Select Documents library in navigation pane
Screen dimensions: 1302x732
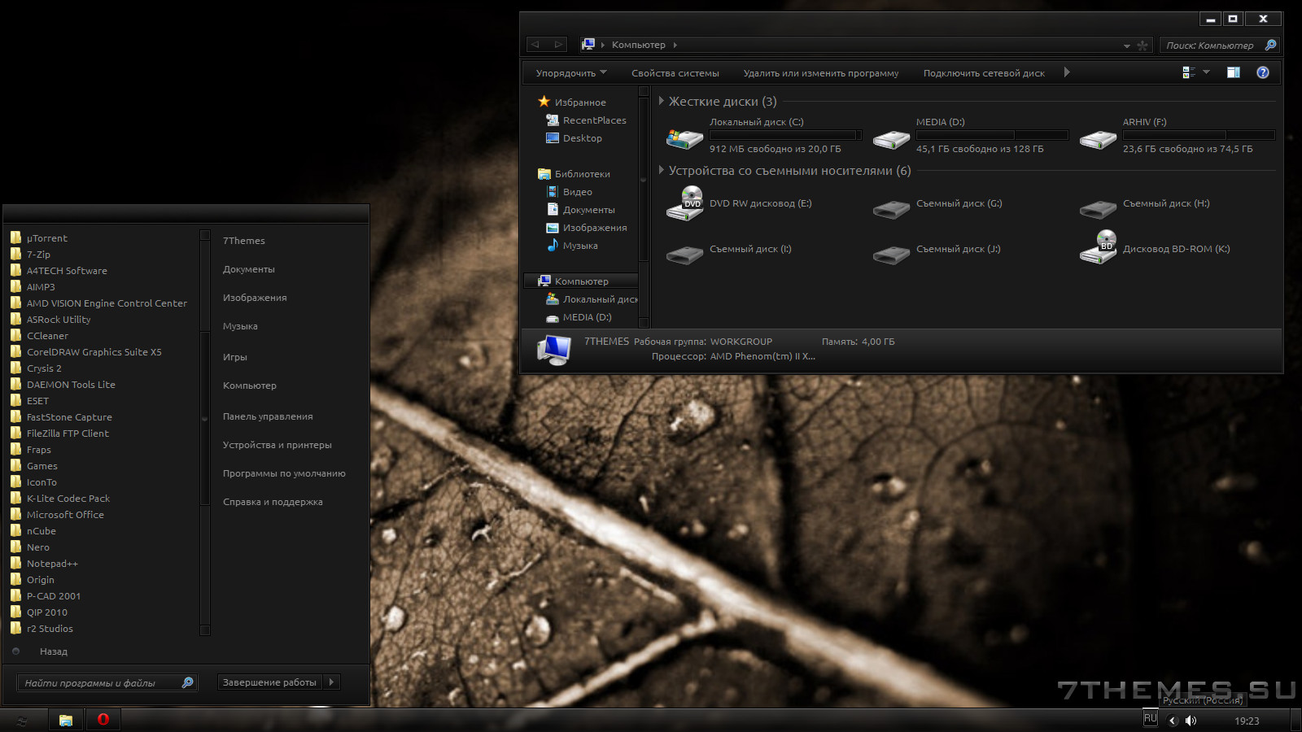tap(588, 210)
